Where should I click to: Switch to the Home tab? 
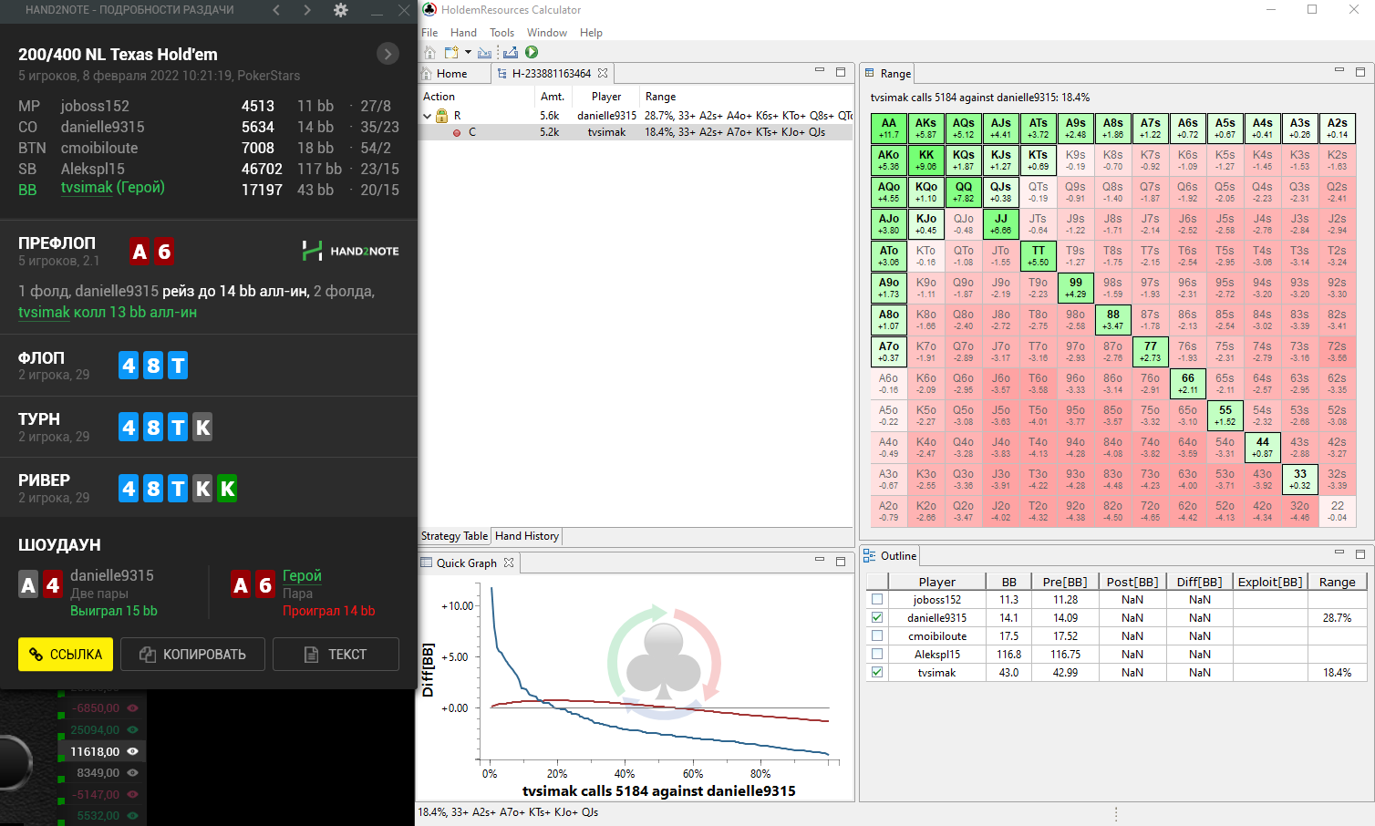click(x=452, y=73)
